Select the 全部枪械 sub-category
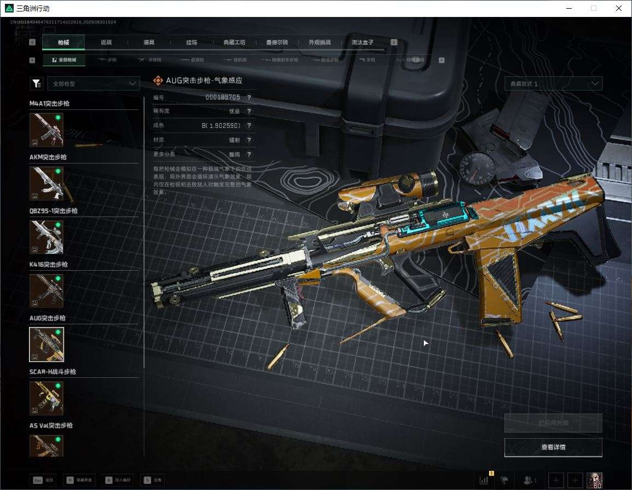Viewport: 632px width, 490px height. click(64, 60)
